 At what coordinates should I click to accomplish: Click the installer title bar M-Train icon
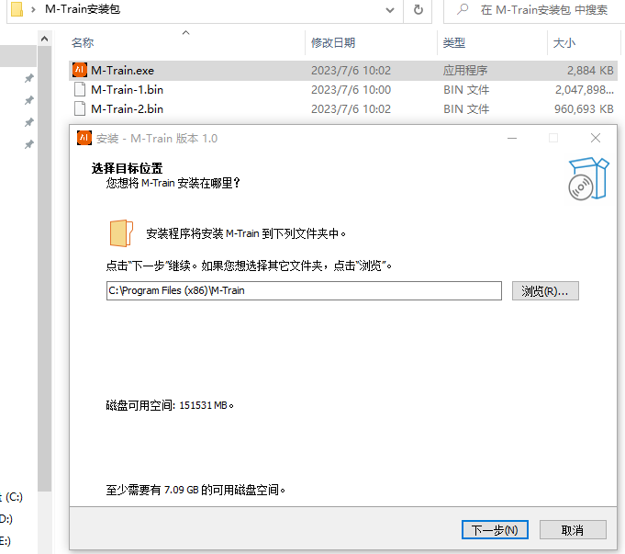84,138
